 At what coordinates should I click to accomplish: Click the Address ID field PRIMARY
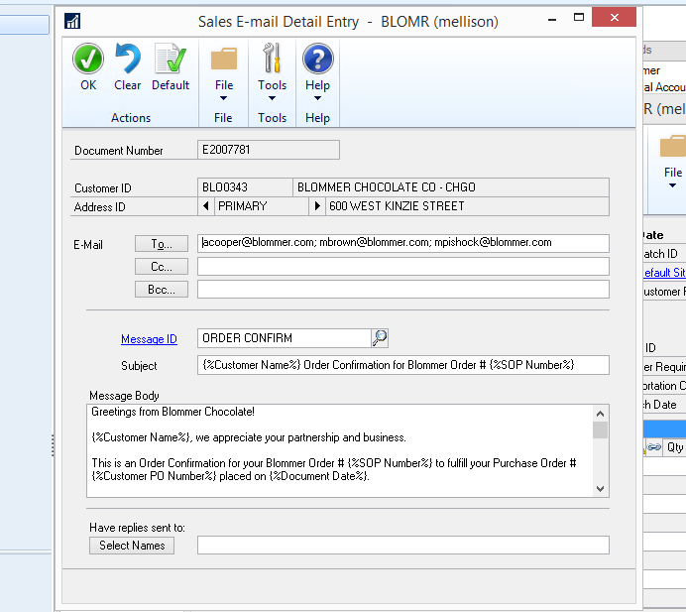pyautogui.click(x=261, y=205)
